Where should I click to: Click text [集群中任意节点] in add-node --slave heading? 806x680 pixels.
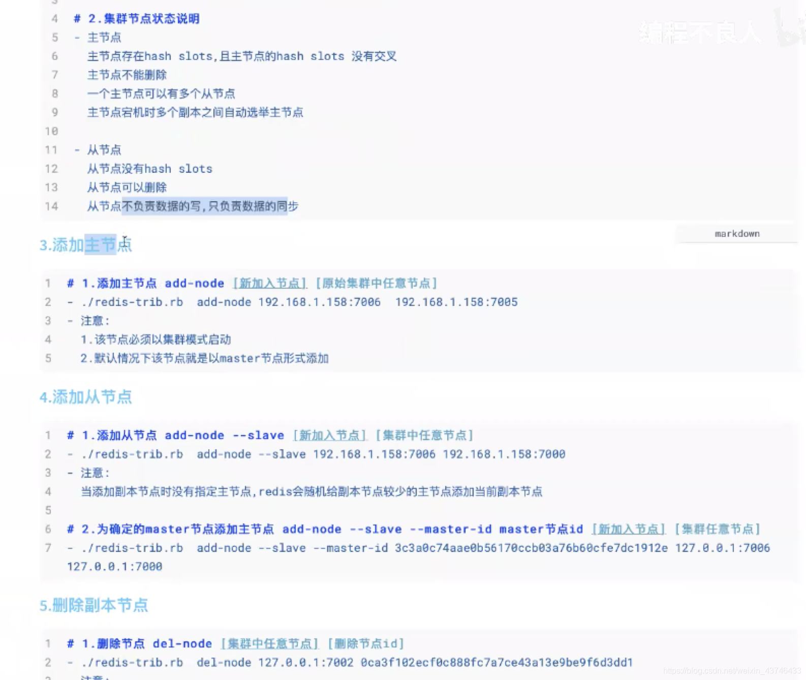[x=425, y=435]
